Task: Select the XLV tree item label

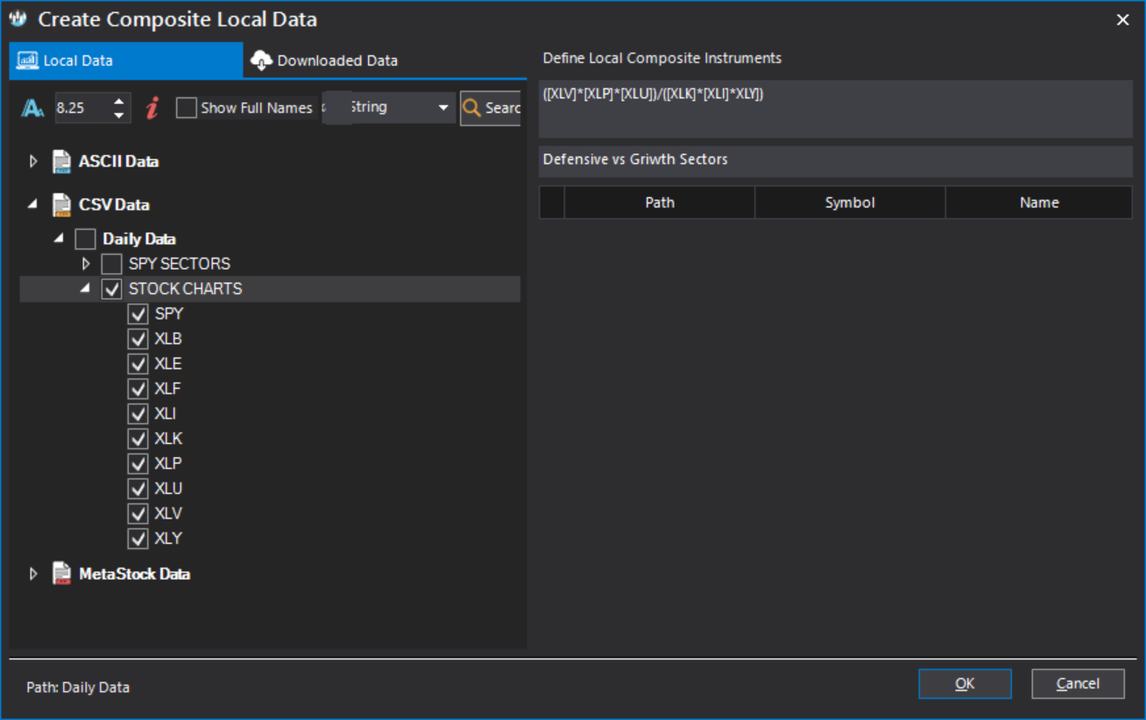Action: coord(168,513)
